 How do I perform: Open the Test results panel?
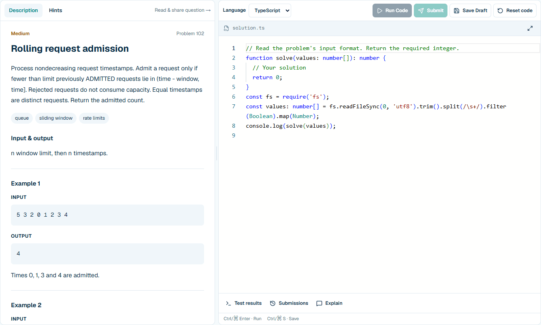point(244,303)
